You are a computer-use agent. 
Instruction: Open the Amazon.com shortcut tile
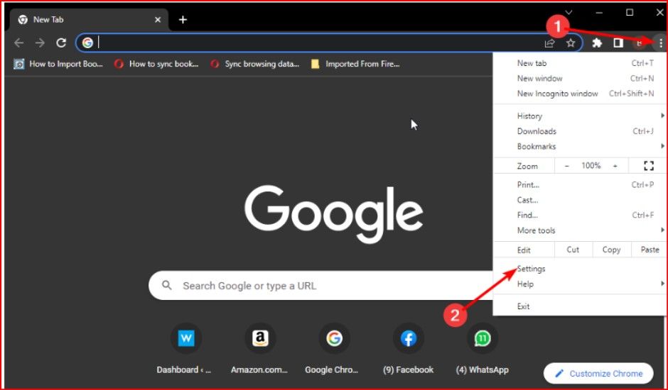tap(260, 350)
